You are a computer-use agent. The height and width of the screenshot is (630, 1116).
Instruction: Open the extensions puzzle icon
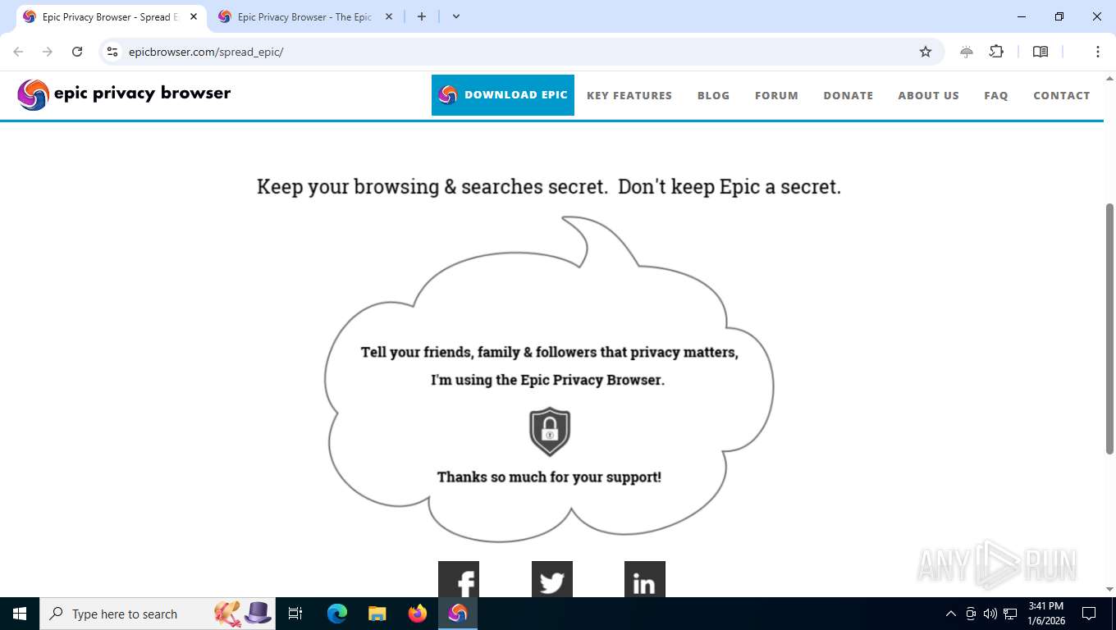pos(996,52)
